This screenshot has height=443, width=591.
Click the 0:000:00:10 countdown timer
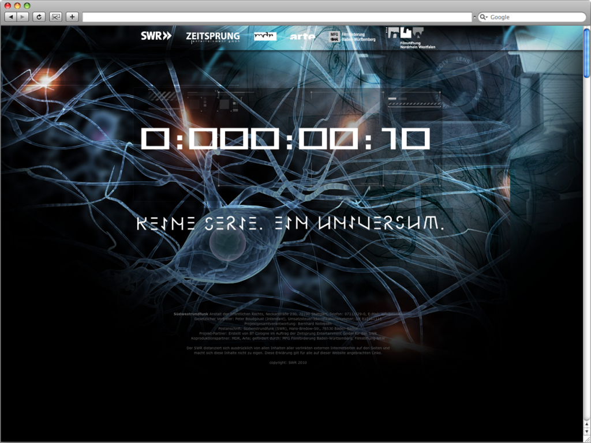[x=285, y=138]
